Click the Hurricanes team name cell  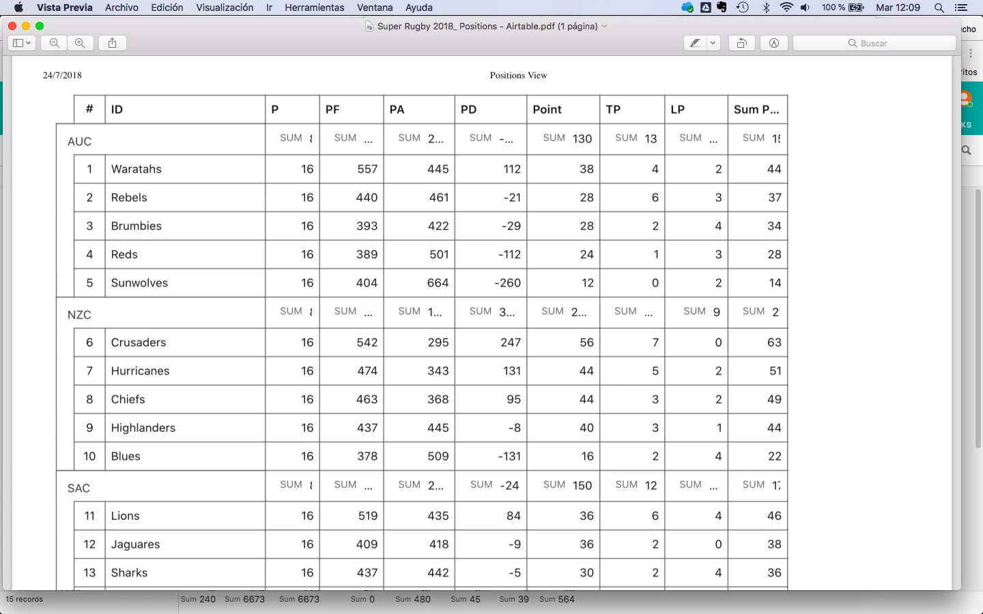pos(185,371)
